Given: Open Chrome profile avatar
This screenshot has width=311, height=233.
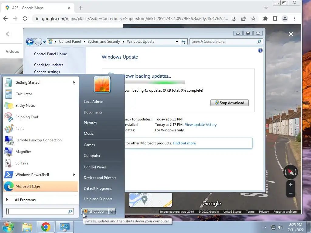Looking at the screenshot, I should (285, 19).
